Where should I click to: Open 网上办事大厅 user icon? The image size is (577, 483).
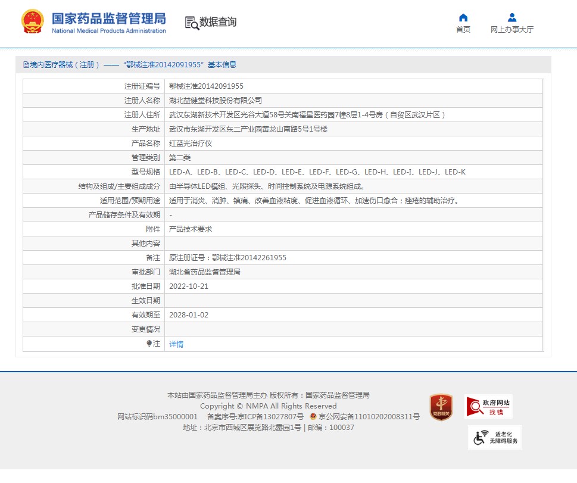click(512, 17)
